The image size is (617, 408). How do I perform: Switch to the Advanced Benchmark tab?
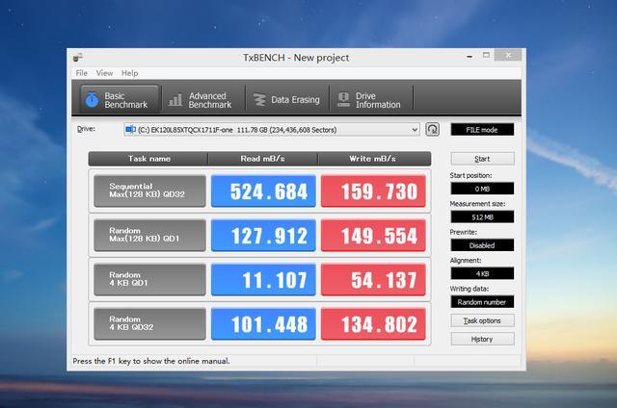pos(202,100)
